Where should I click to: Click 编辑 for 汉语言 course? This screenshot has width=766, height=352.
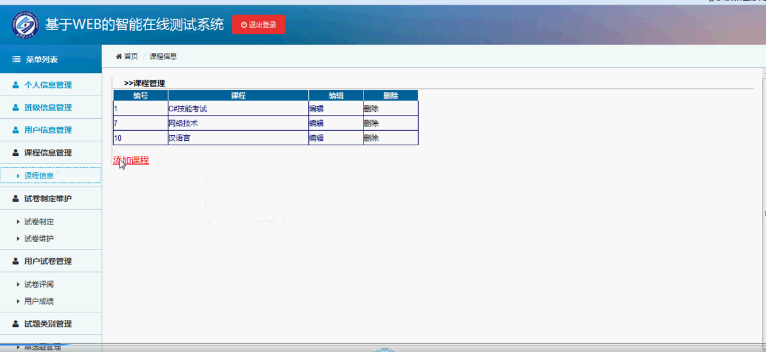(x=316, y=138)
